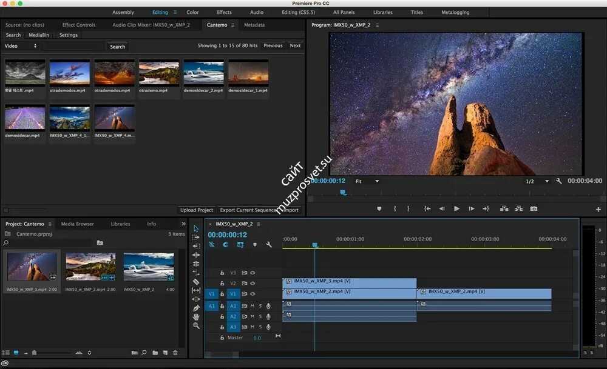Screen dimensions: 607x369
Task: Open the Media Browser tab
Action: coord(78,224)
